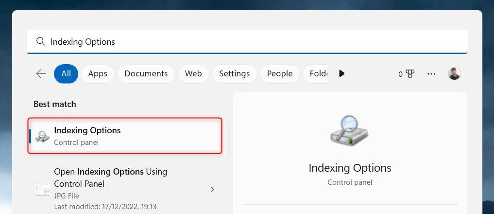Filter results by Documents
This screenshot has height=214, width=494.
(146, 73)
